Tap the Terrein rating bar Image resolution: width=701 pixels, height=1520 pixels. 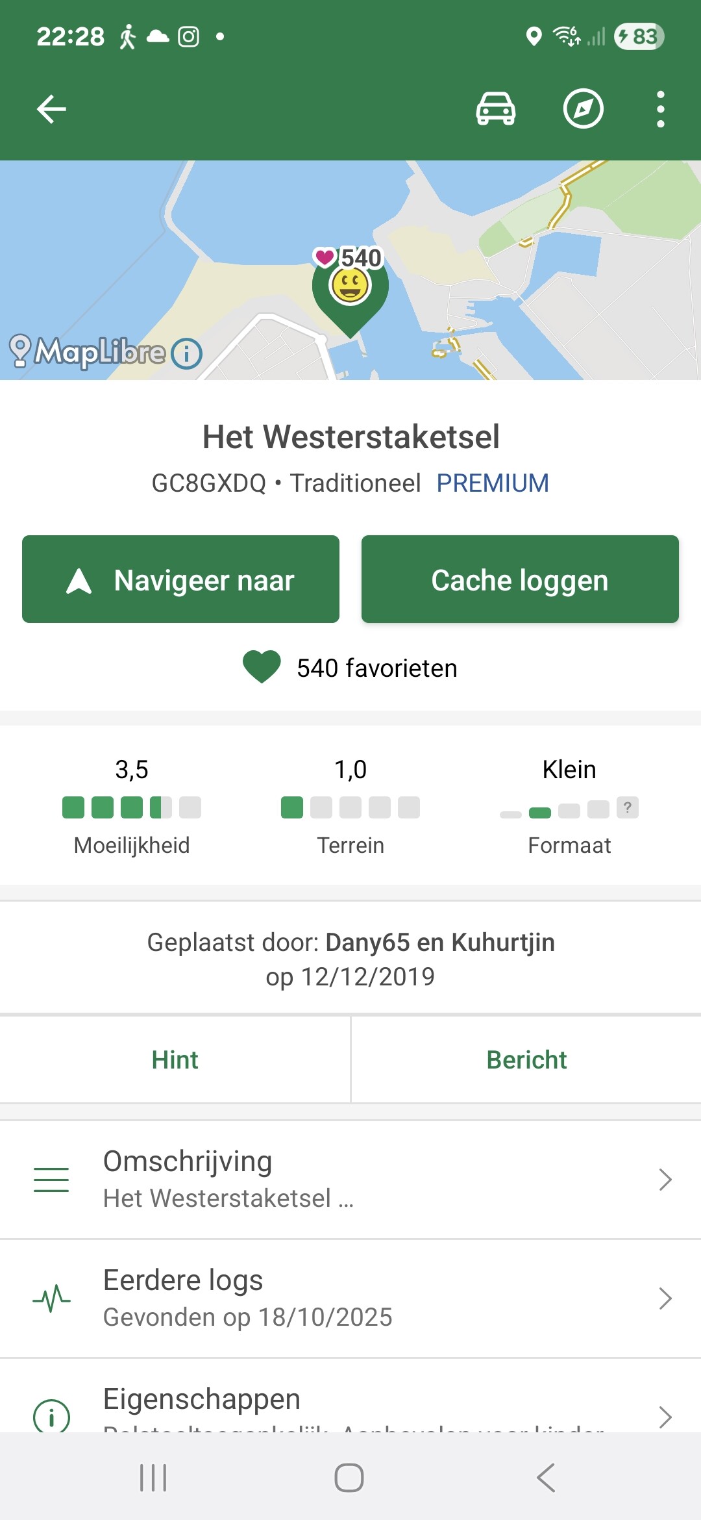350,807
